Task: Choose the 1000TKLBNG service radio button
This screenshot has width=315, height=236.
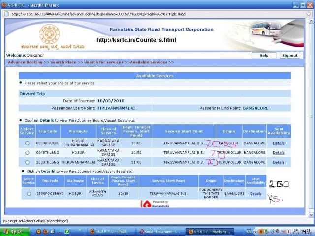Action: pyautogui.click(x=27, y=162)
